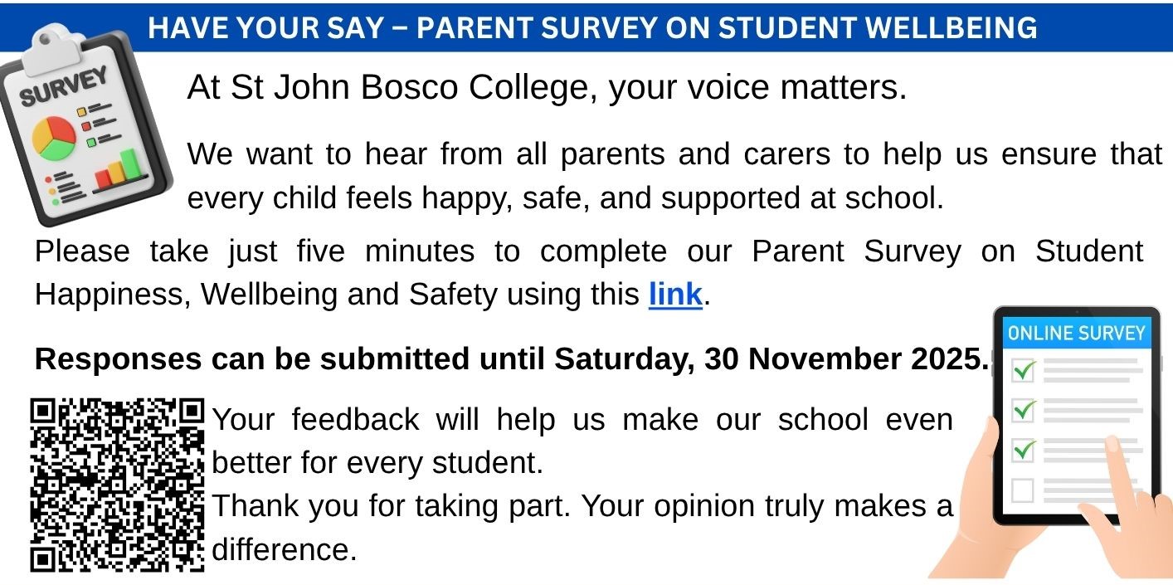The height and width of the screenshot is (585, 1173).
Task: Click the QR code image
Action: click(x=117, y=485)
